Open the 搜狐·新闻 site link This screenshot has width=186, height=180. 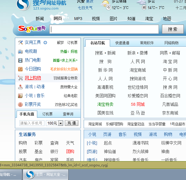(105, 53)
